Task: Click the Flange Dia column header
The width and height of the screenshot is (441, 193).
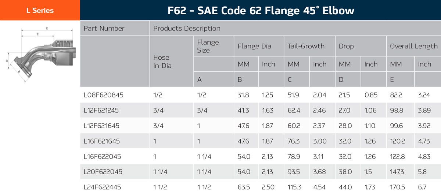Action: coord(254,46)
